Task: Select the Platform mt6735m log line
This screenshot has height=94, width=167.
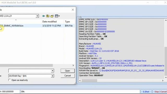Action: point(88,54)
